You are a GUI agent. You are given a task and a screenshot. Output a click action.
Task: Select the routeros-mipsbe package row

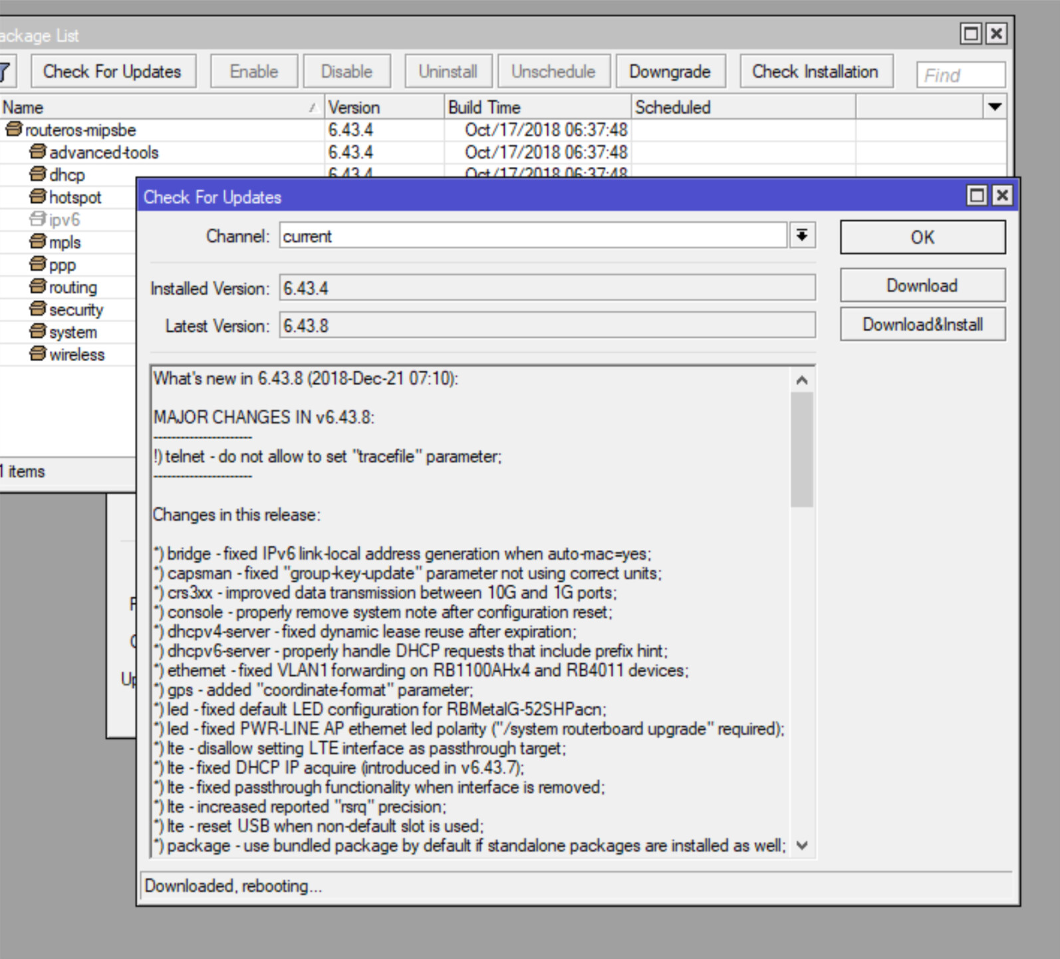click(503, 130)
